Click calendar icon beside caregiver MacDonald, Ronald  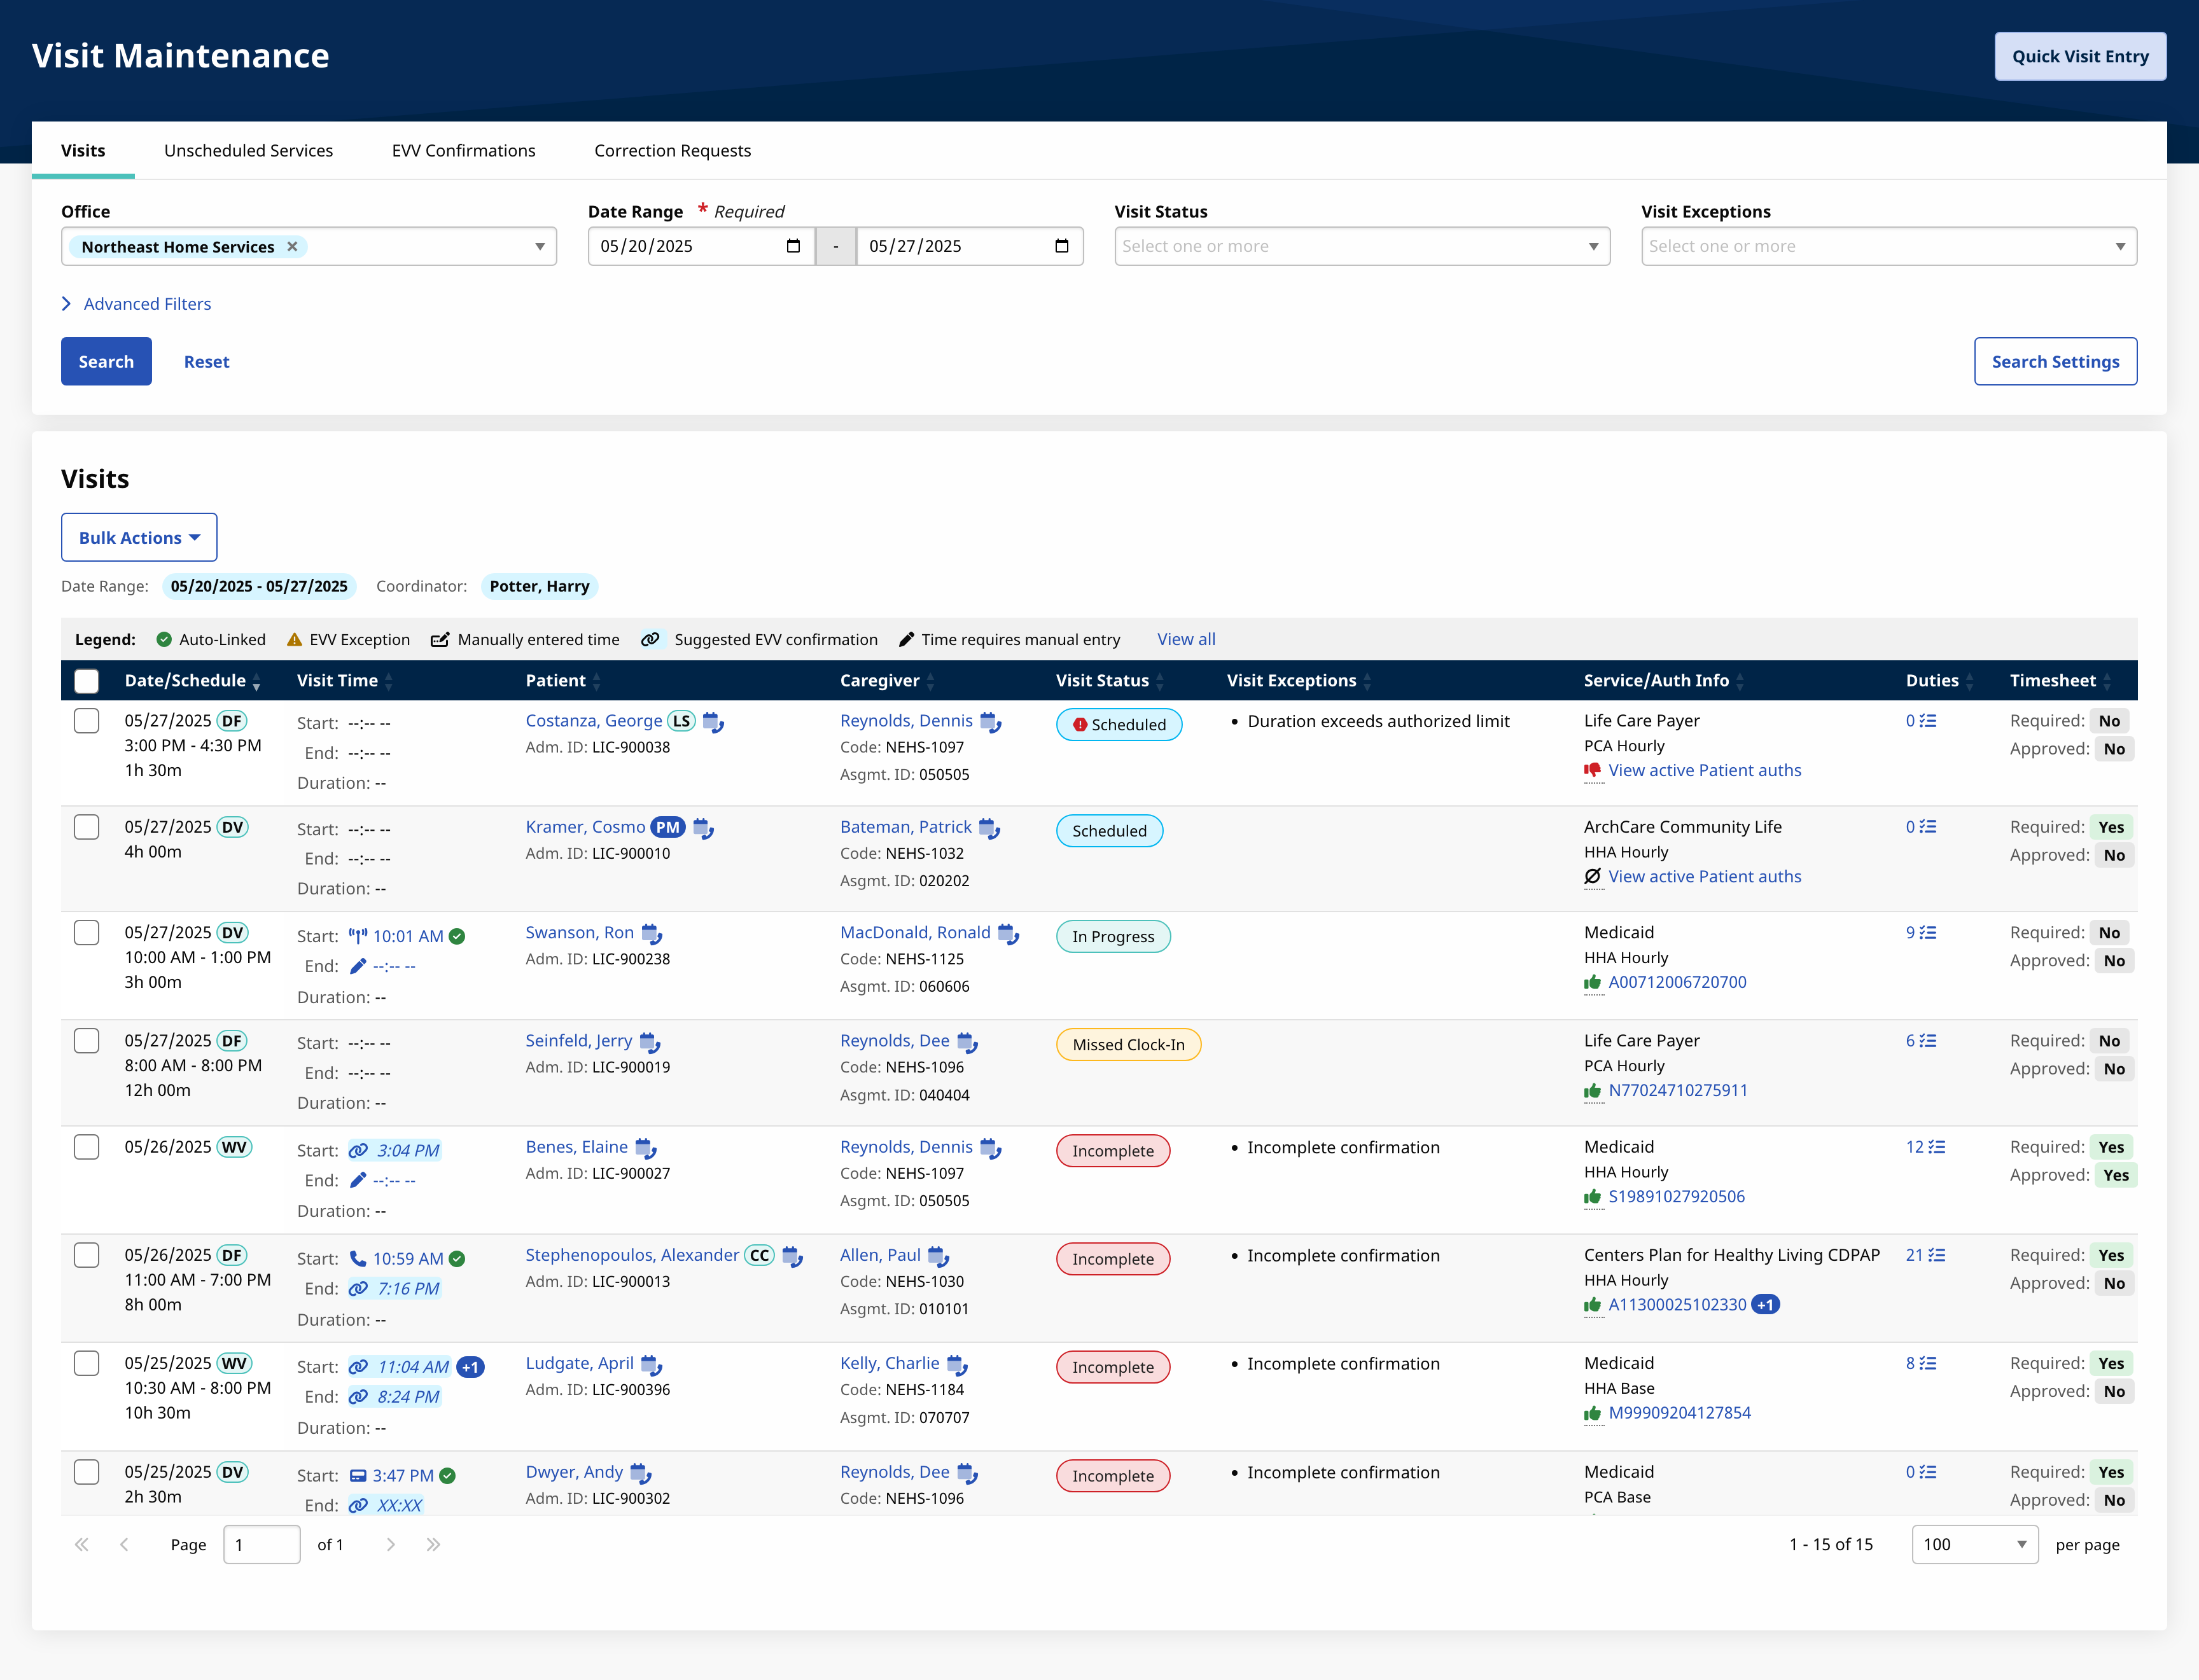click(x=1008, y=934)
